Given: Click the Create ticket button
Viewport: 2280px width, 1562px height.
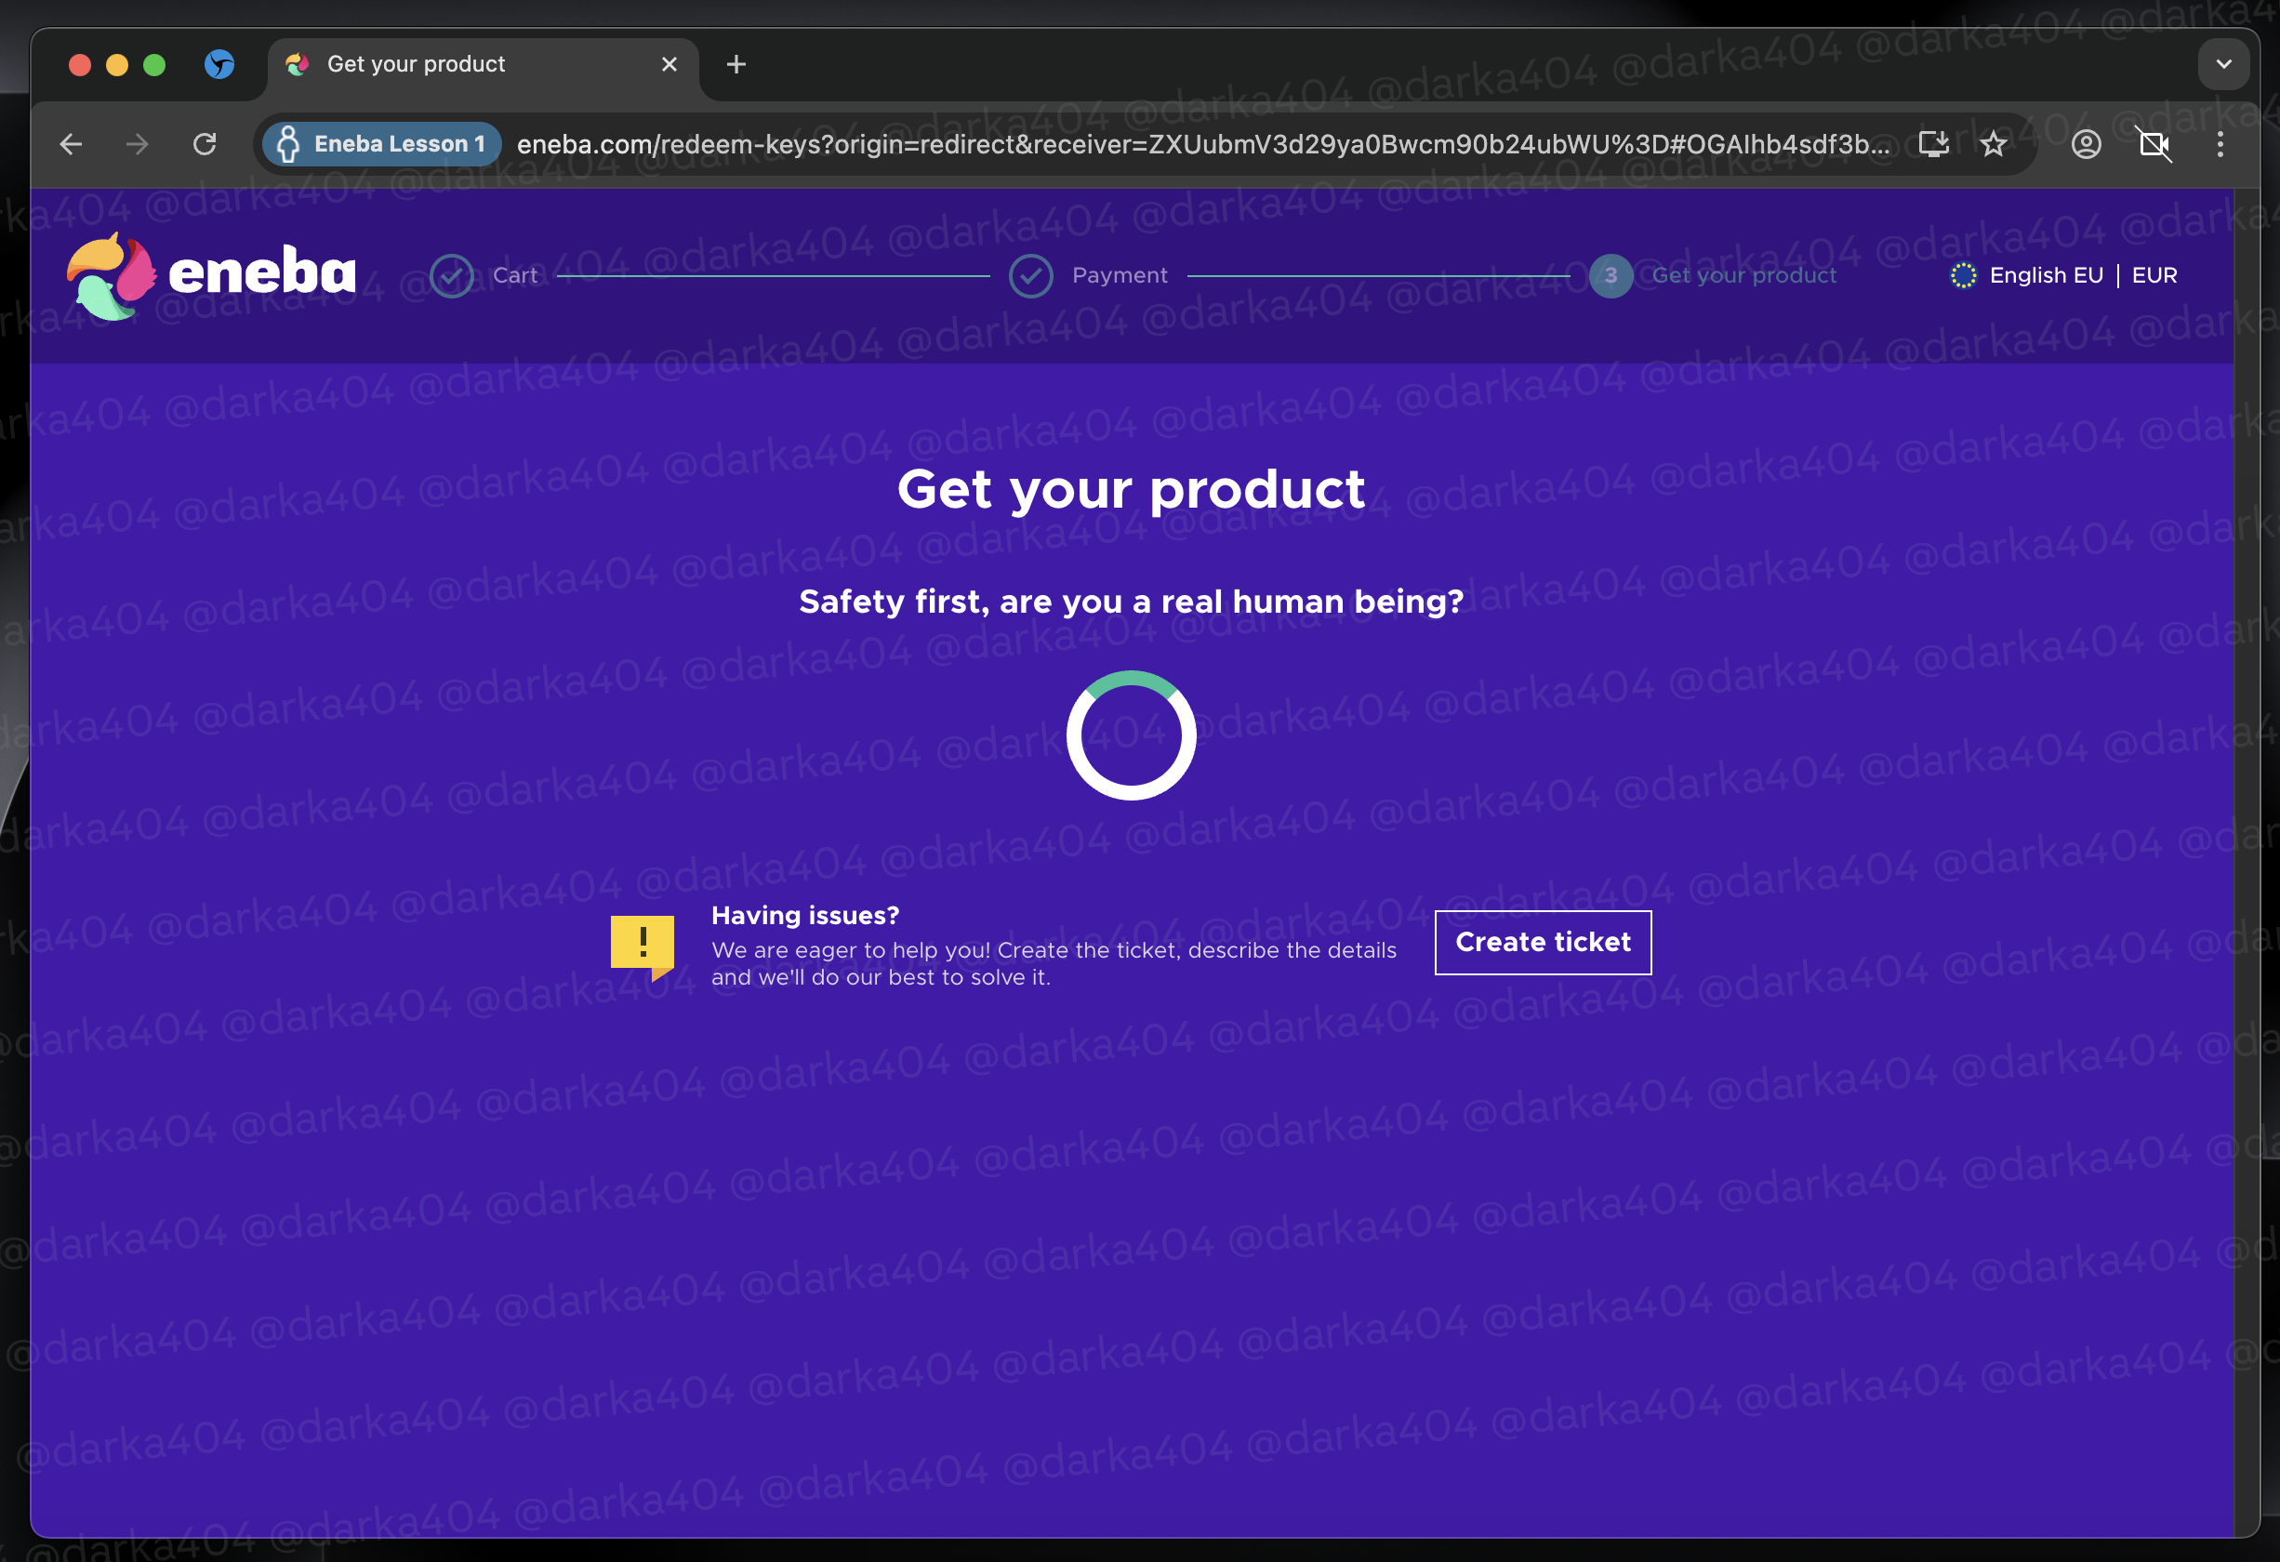Looking at the screenshot, I should tap(1543, 942).
